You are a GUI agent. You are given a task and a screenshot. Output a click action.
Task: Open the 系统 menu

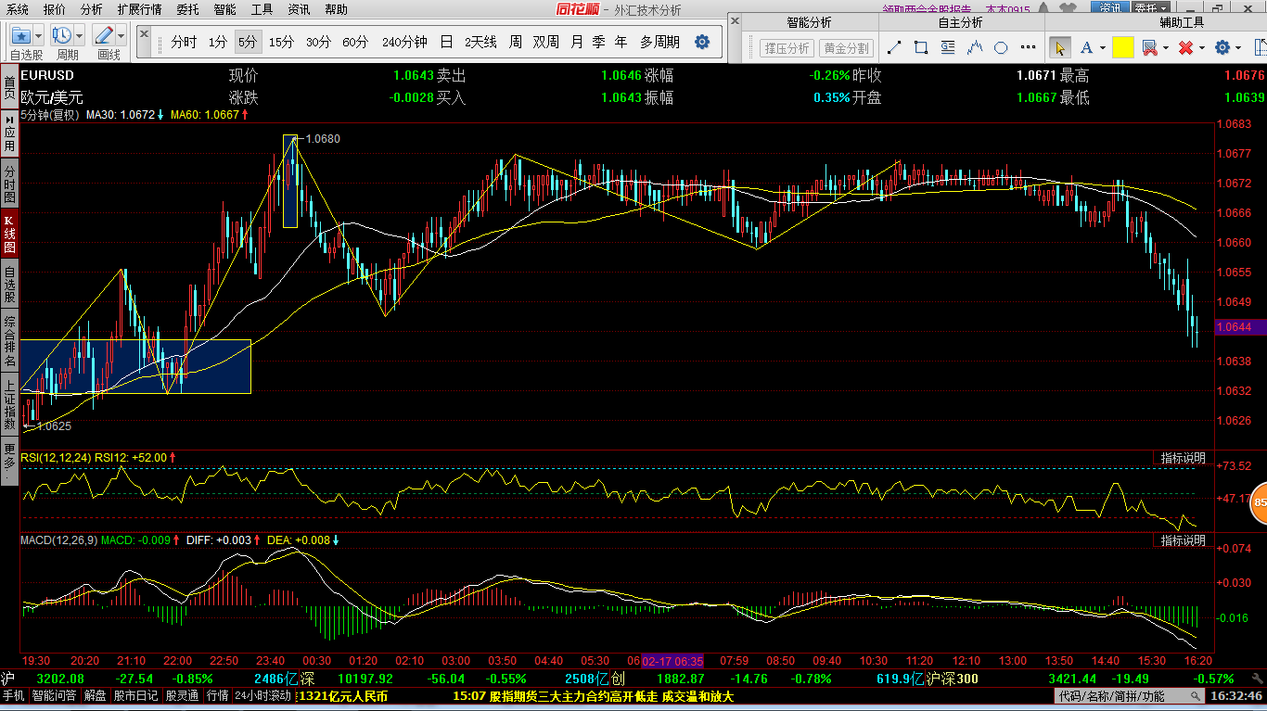[17, 9]
